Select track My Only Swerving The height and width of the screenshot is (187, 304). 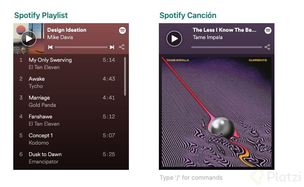[68, 63]
